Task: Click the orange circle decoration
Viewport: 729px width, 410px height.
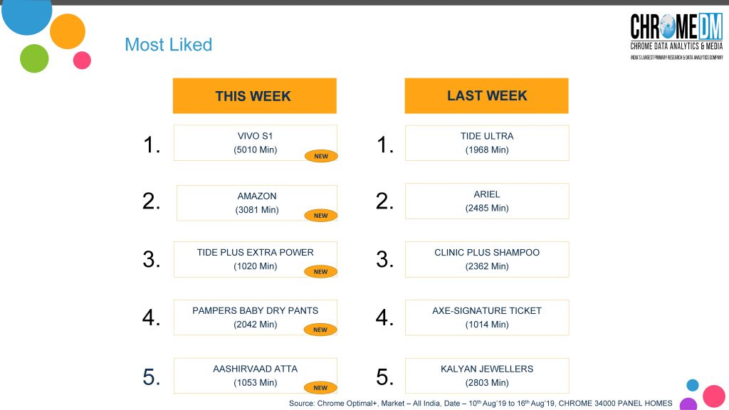Action: (x=68, y=31)
